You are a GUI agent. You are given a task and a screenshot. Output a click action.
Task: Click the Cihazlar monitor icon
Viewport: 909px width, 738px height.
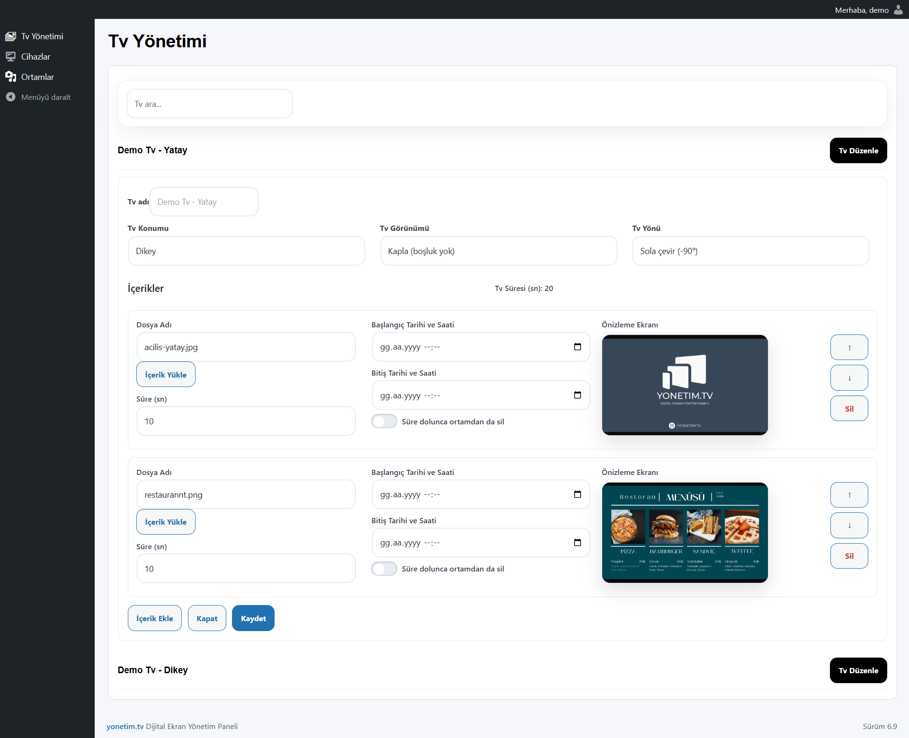[x=10, y=57]
